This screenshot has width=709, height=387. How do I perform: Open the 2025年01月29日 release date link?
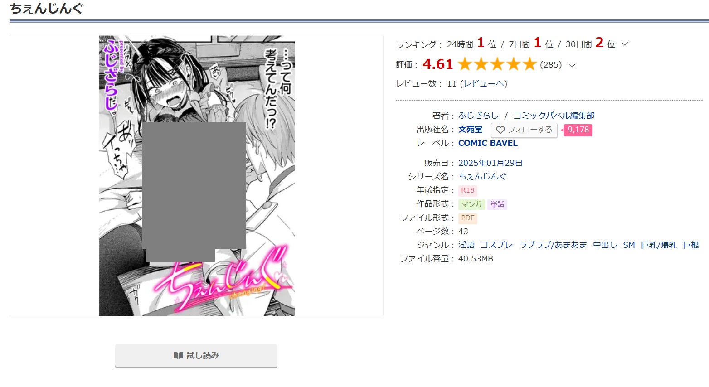(x=490, y=163)
